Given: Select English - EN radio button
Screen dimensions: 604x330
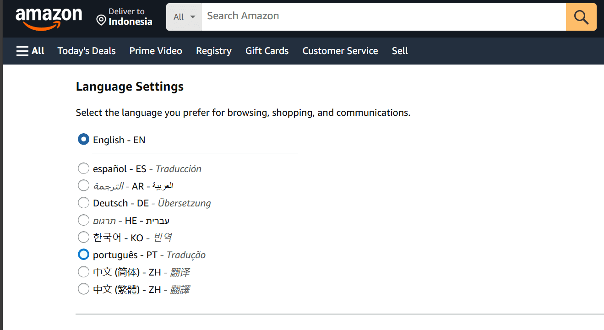Looking at the screenshot, I should pyautogui.click(x=83, y=140).
